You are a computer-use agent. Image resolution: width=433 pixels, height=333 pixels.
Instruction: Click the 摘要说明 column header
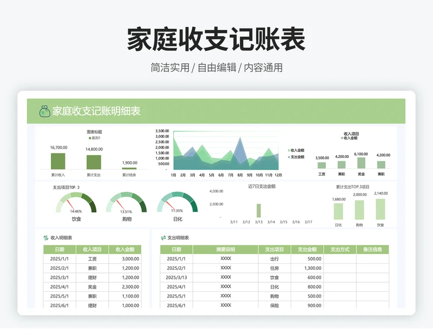(226, 249)
